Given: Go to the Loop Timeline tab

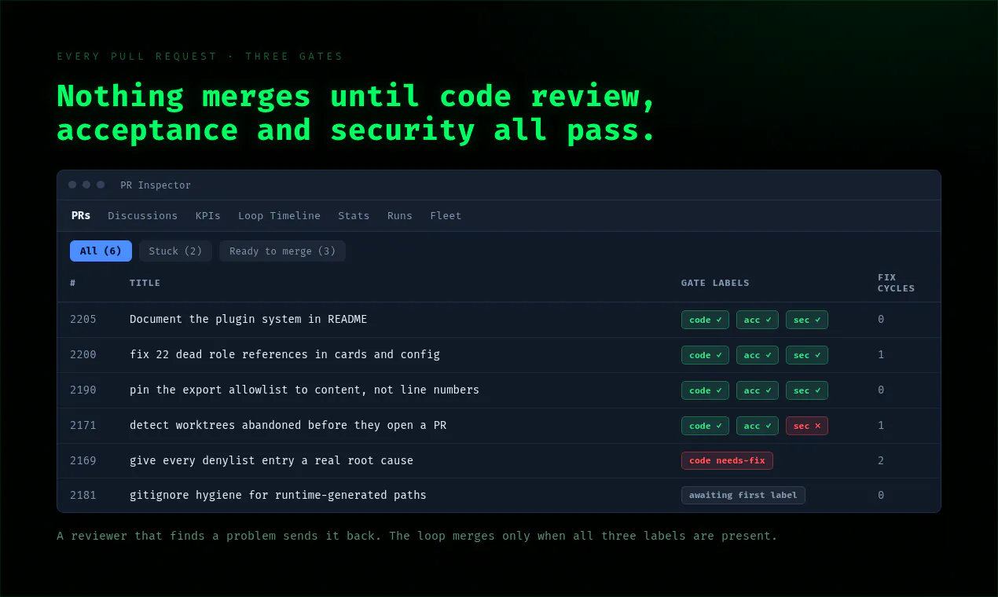Looking at the screenshot, I should [x=279, y=215].
